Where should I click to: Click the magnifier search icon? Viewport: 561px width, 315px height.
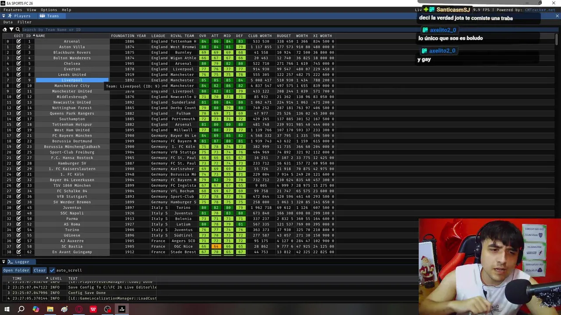[18, 30]
